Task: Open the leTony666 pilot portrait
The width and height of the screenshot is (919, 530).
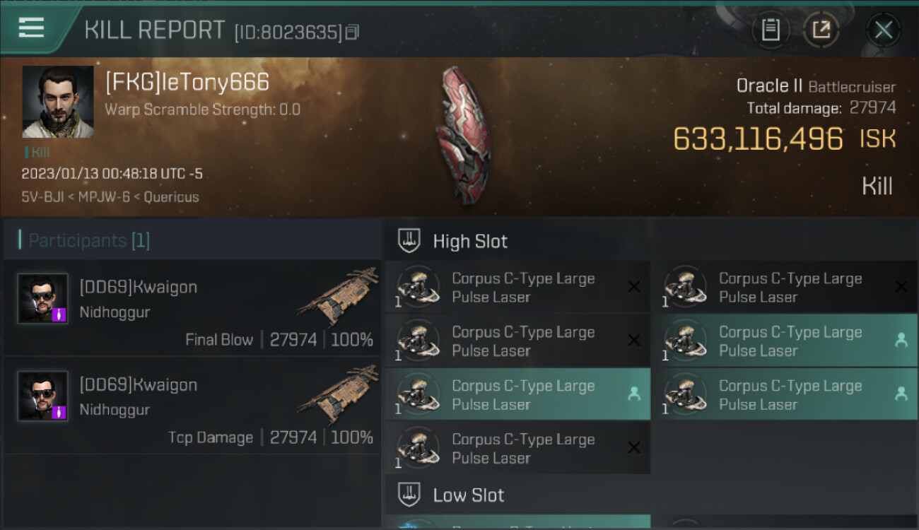Action: point(58,102)
